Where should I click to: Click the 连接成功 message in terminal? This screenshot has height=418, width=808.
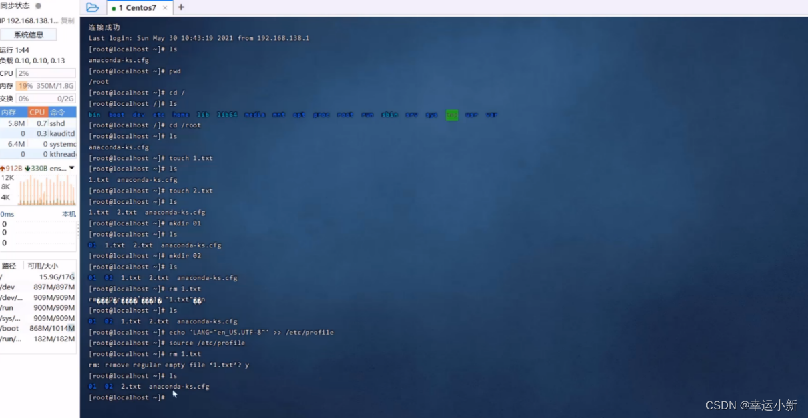(104, 27)
